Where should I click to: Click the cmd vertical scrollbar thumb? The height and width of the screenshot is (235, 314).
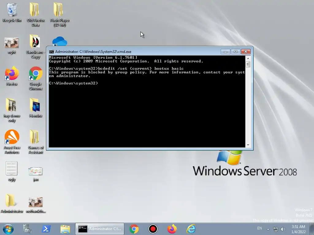pos(248,64)
